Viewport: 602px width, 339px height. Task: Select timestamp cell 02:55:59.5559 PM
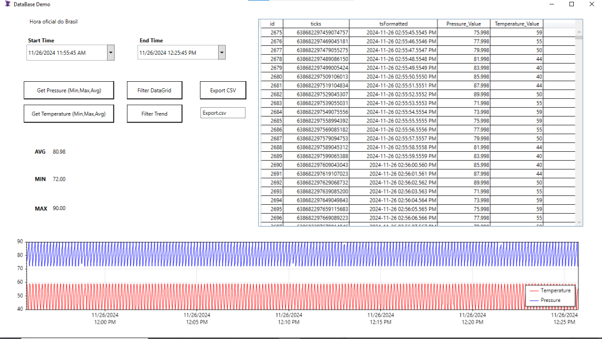[393, 157]
